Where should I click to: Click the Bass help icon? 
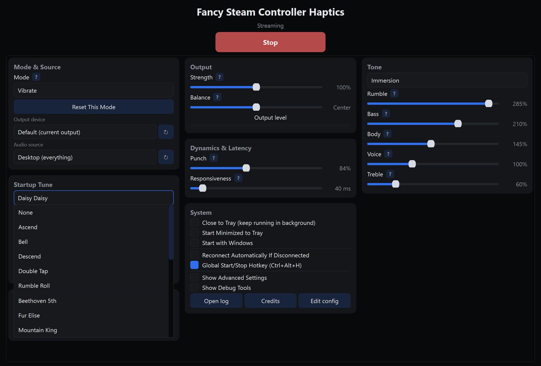point(386,114)
